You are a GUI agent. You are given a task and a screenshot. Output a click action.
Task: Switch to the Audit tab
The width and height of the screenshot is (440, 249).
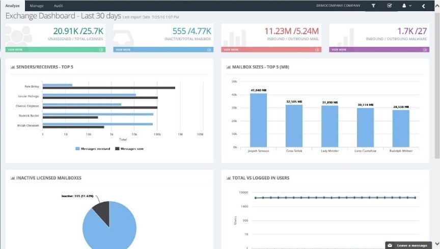pos(59,6)
